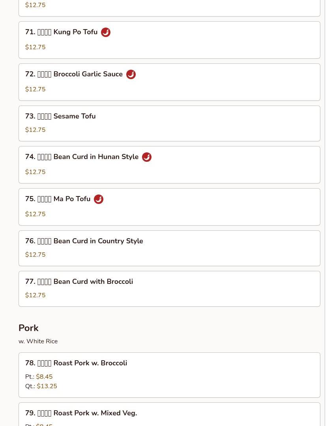Select the 75 Ma Po Tofu dish
Viewport: 333px width, 426px height.
[169, 207]
